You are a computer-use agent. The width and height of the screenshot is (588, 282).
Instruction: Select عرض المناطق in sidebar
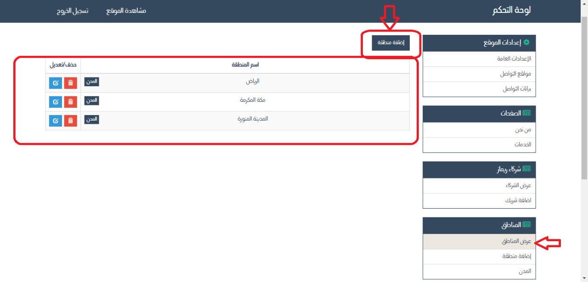pyautogui.click(x=516, y=242)
